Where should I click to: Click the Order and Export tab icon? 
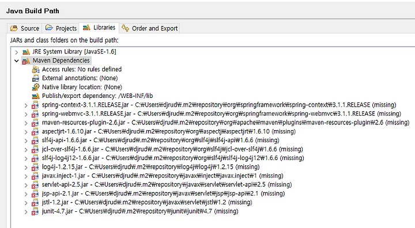(125, 28)
